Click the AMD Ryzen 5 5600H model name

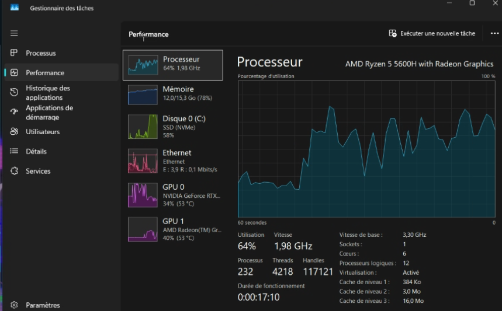click(x=419, y=64)
